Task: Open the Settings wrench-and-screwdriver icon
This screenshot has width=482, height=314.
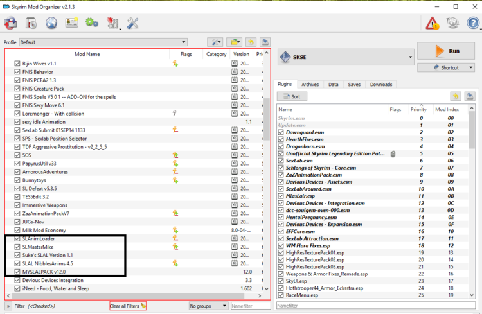Action: (133, 23)
